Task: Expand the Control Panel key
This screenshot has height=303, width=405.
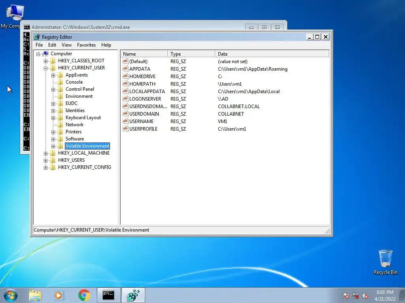Action: click(53, 90)
